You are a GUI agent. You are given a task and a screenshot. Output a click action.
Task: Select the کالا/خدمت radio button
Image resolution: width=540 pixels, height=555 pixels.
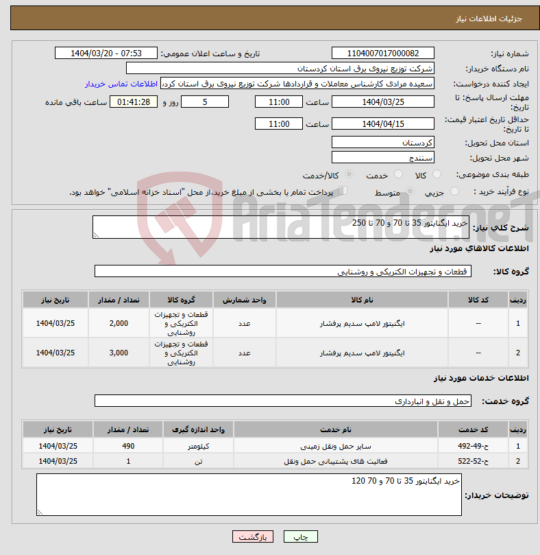coord(349,174)
